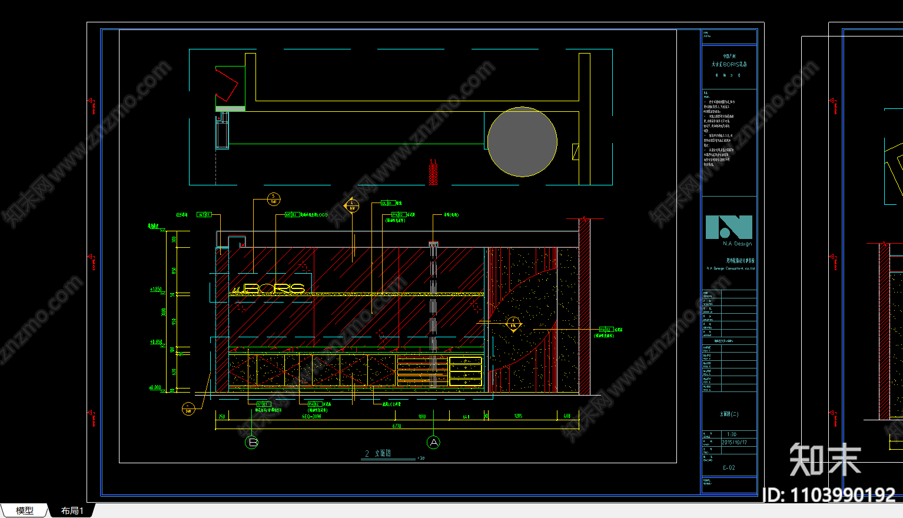The height and width of the screenshot is (518, 903).
Task: Select the 250 dimension text
Action: 222,416
